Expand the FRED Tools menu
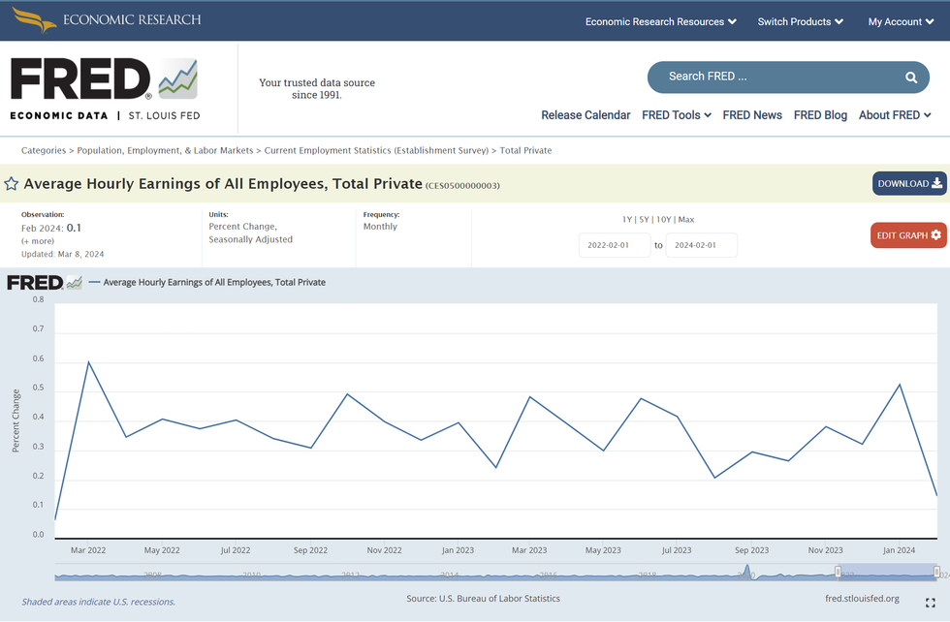950x622 pixels. (x=676, y=115)
